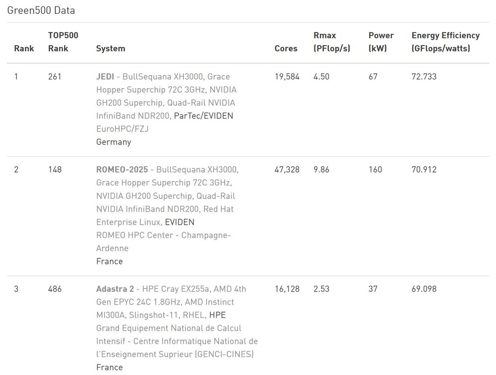This screenshot has width=496, height=375.
Task: Click the 16,128 cores value
Action: click(x=287, y=289)
